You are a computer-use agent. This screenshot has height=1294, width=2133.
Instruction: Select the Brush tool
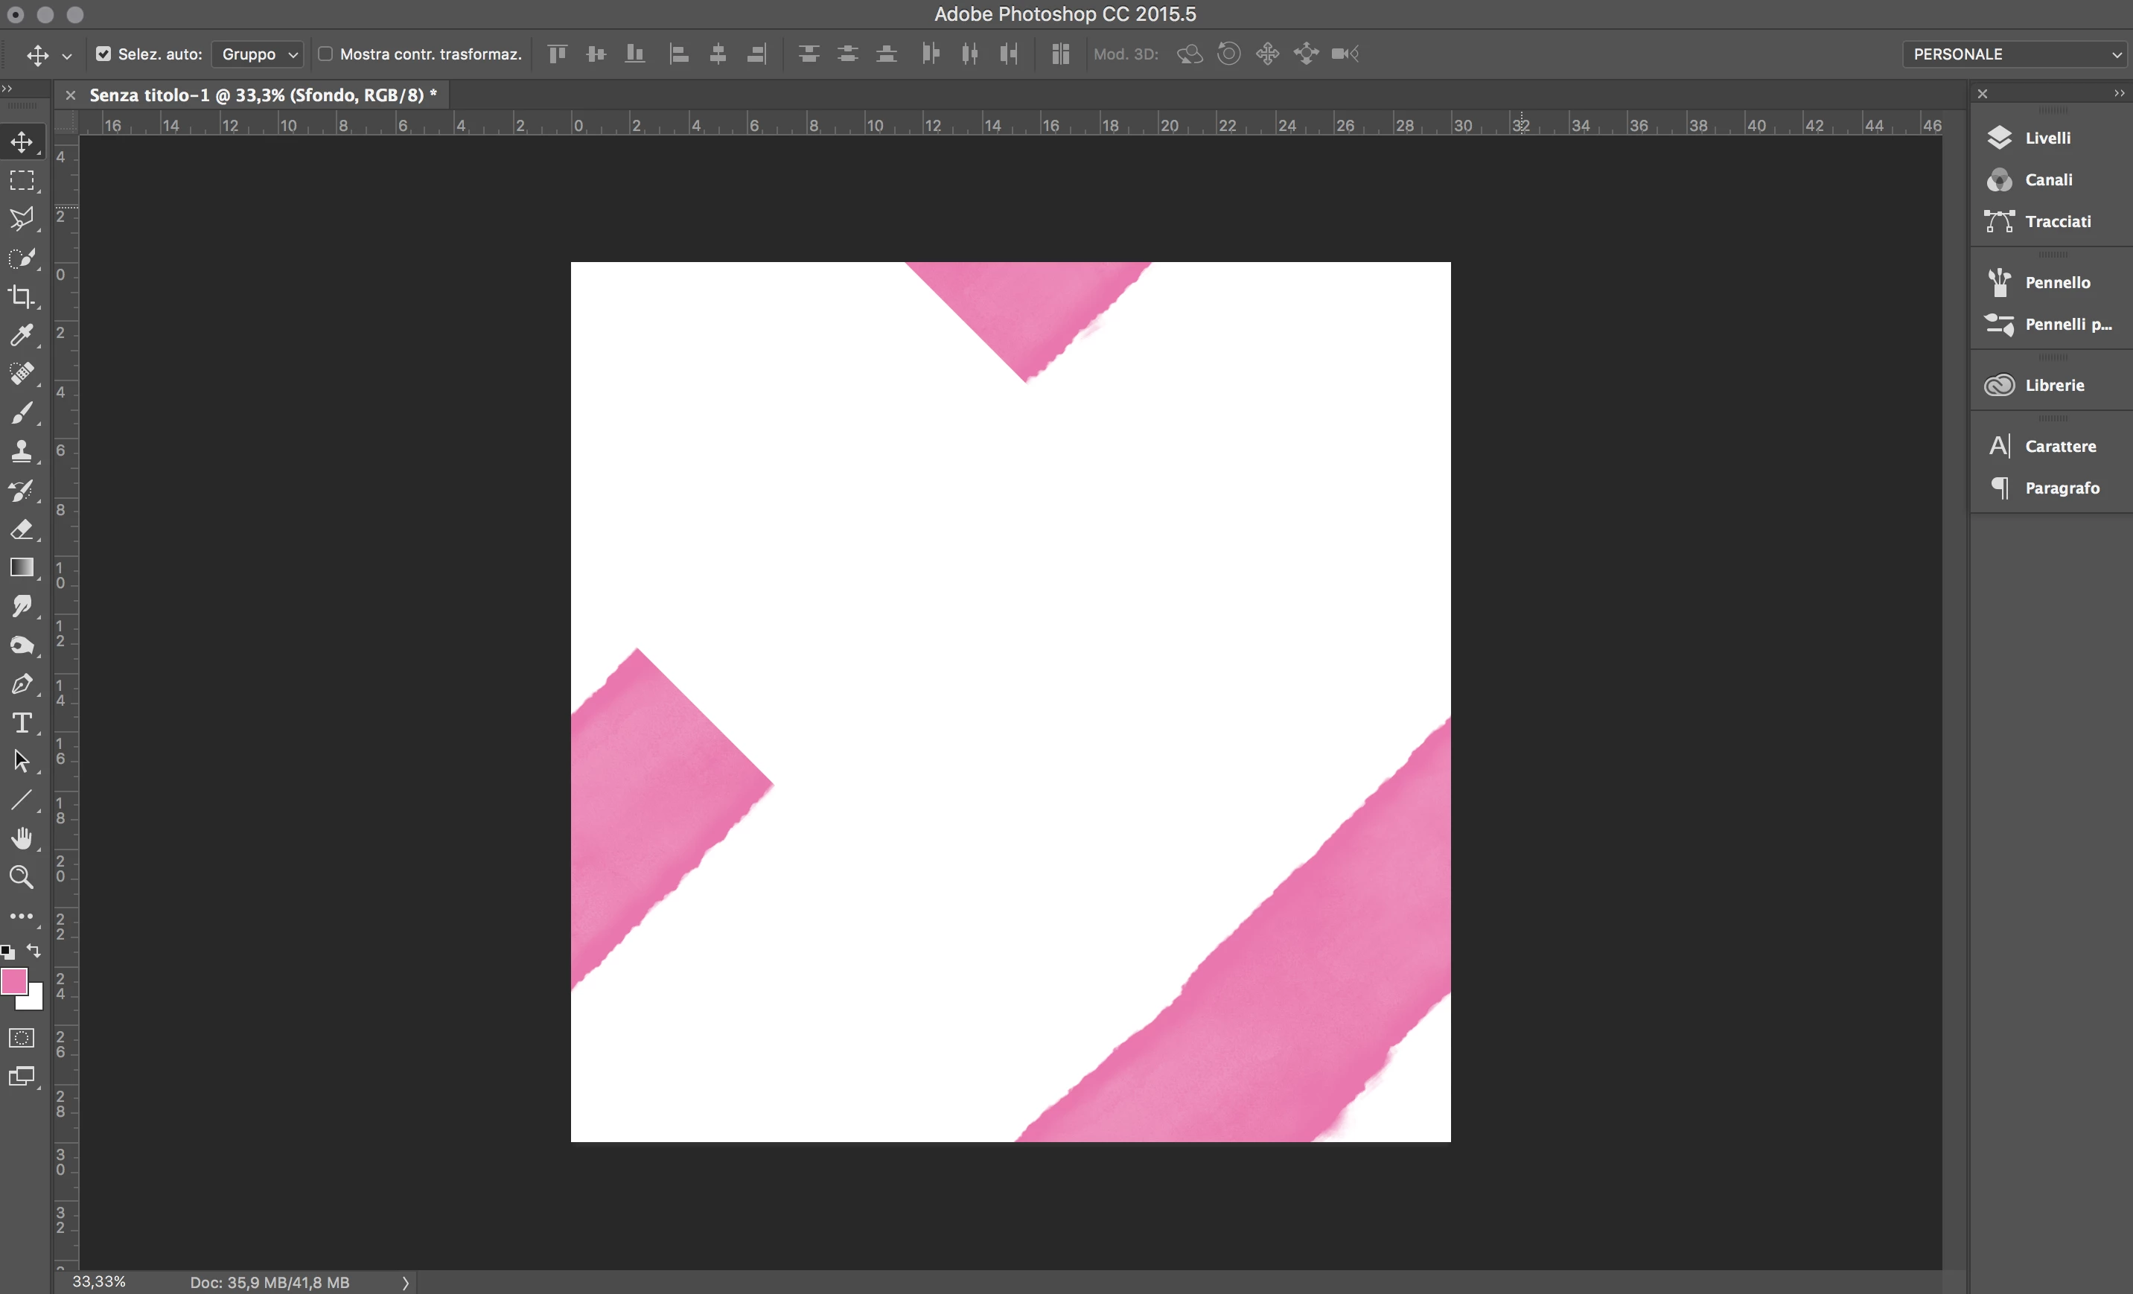tap(22, 413)
